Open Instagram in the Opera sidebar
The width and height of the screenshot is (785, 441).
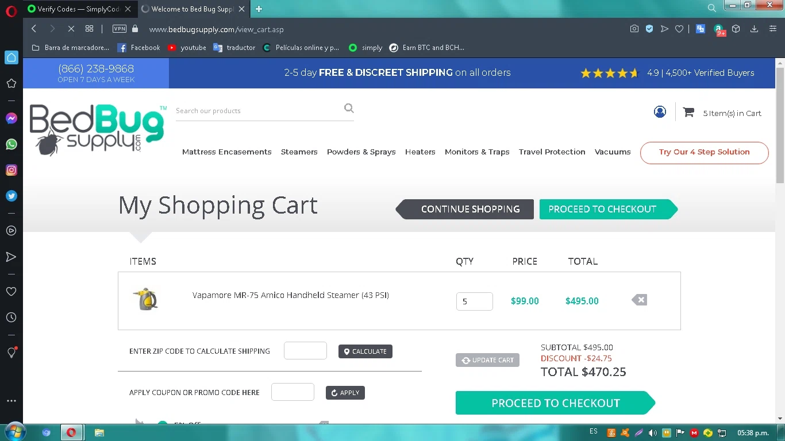click(11, 170)
